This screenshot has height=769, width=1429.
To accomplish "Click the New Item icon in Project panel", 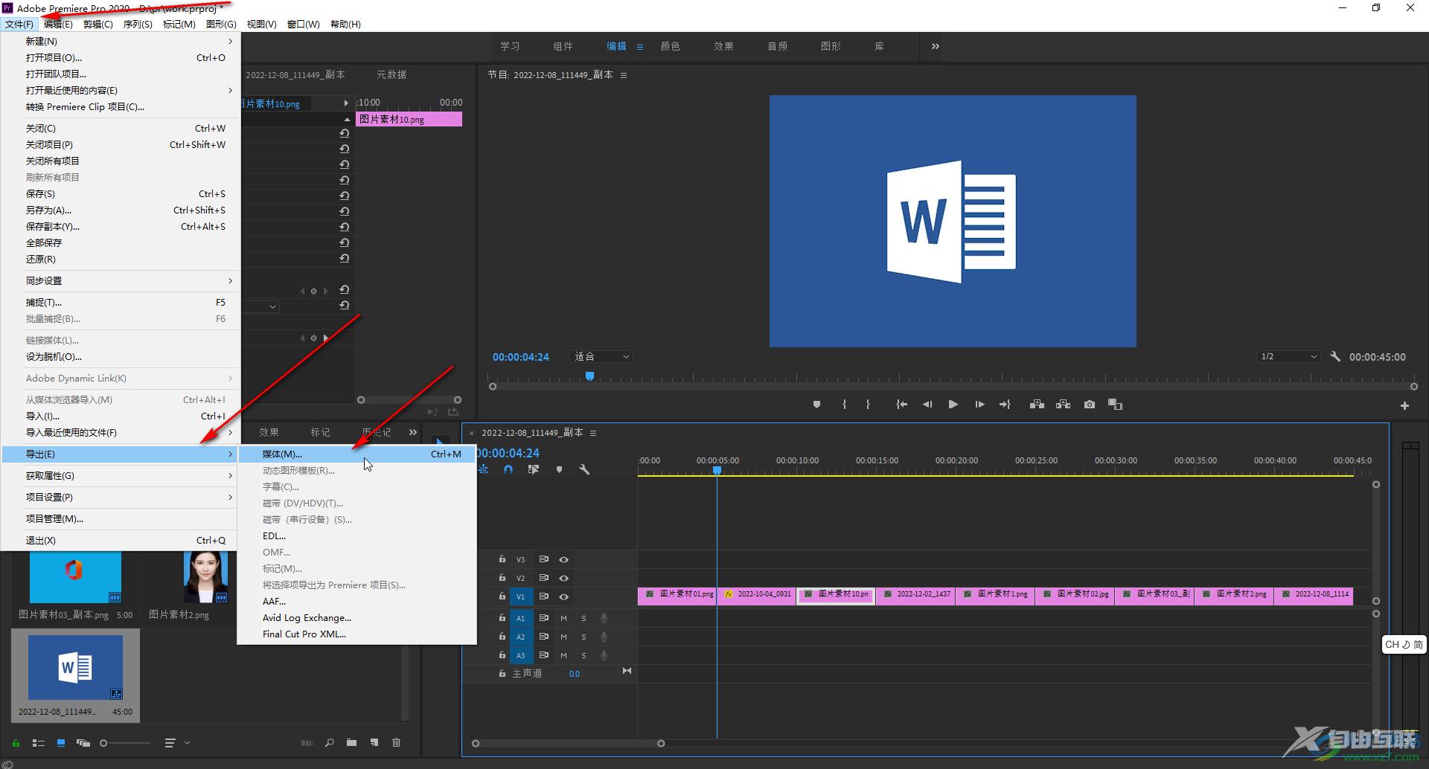I will click(374, 742).
